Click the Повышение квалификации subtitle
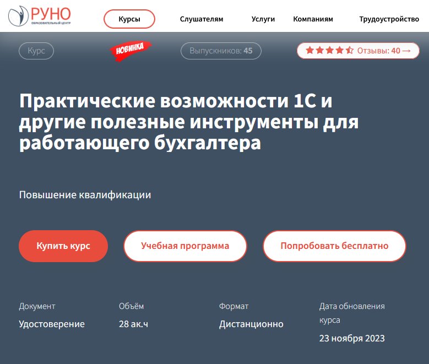The height and width of the screenshot is (364, 429). point(85,195)
